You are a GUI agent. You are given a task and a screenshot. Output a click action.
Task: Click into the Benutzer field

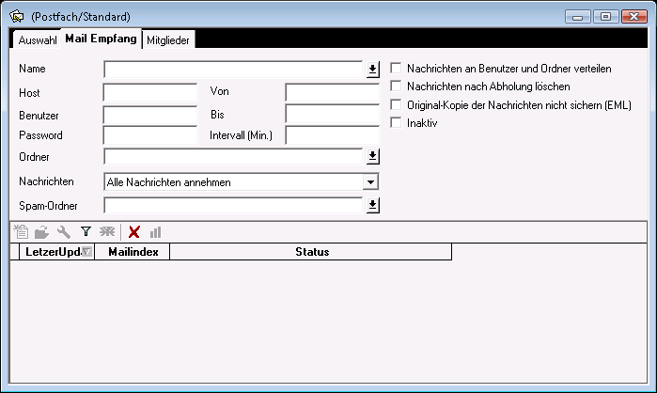tap(150, 115)
